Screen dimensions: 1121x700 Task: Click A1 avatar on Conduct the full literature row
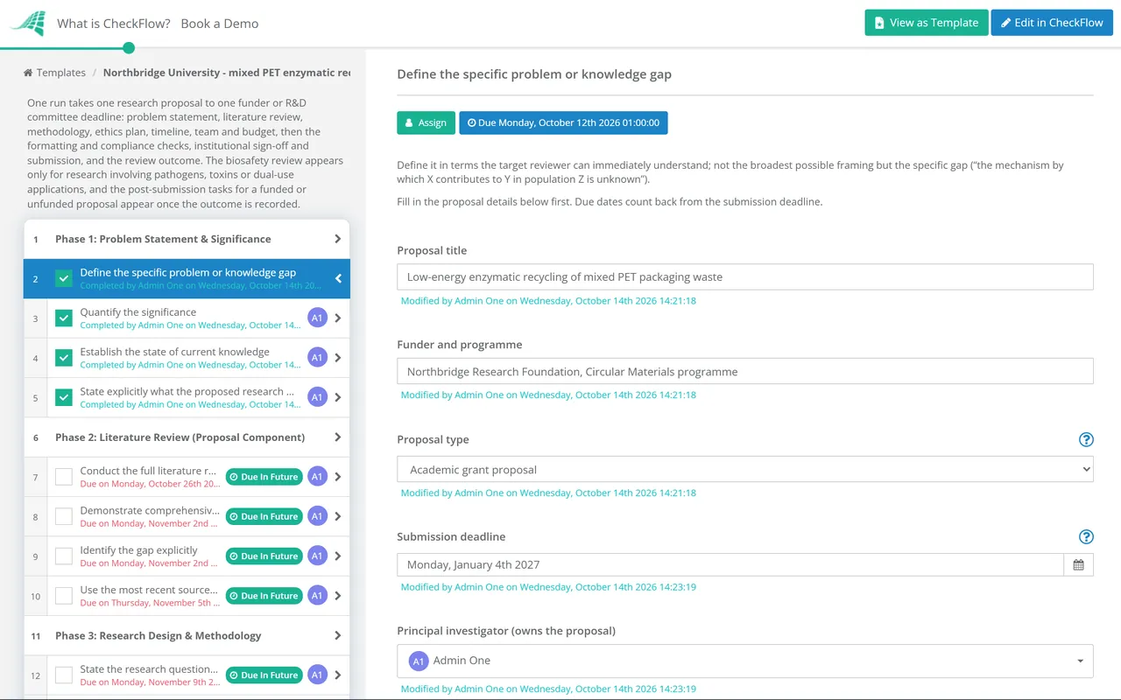(317, 477)
